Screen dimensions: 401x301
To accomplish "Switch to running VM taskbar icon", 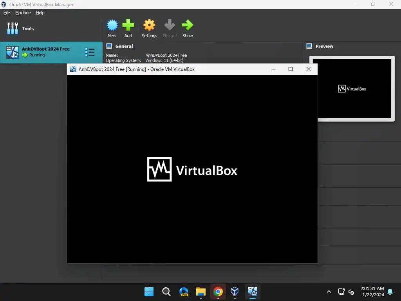I will 253,292.
